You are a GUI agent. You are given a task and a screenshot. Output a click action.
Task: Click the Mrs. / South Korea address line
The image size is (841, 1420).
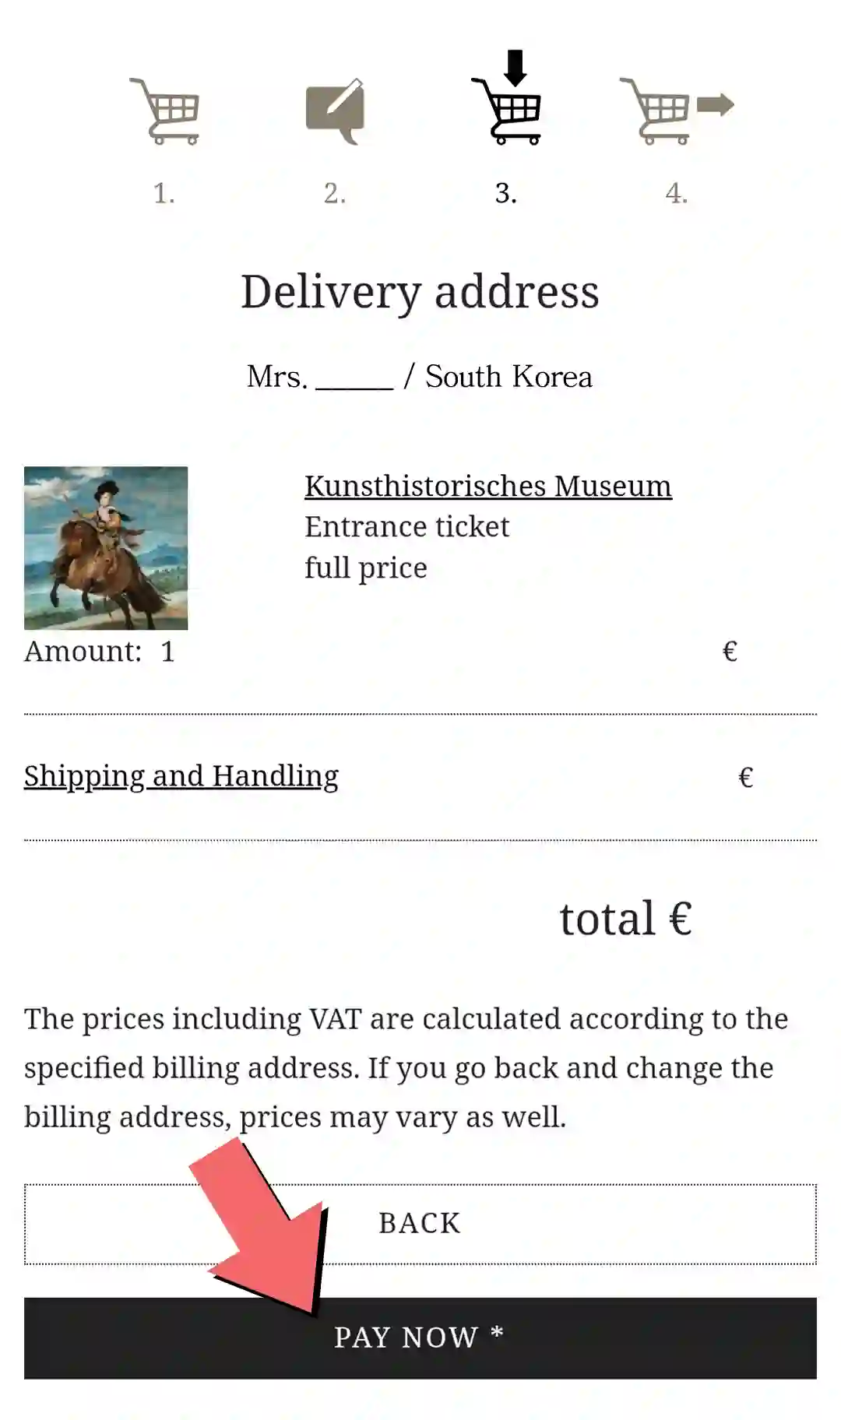420,377
